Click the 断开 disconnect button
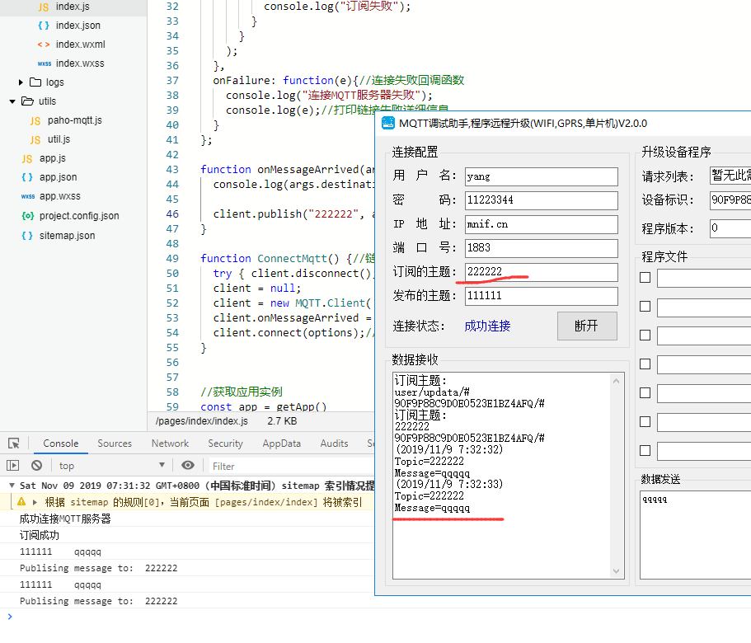751x643 pixels. pos(587,326)
